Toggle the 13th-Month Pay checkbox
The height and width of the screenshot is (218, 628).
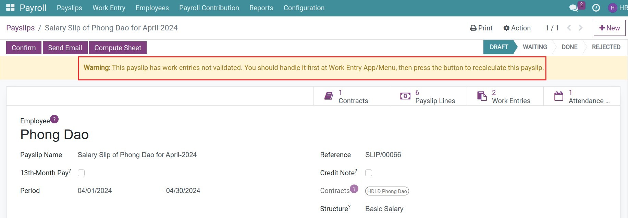[x=81, y=173]
